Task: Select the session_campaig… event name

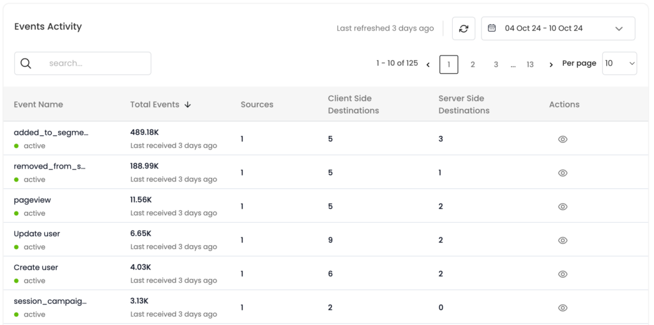Action: [50, 301]
